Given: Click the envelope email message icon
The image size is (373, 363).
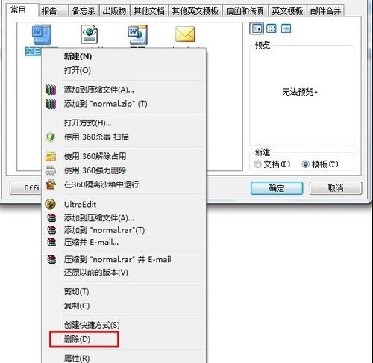Looking at the screenshot, I should pyautogui.click(x=185, y=34).
